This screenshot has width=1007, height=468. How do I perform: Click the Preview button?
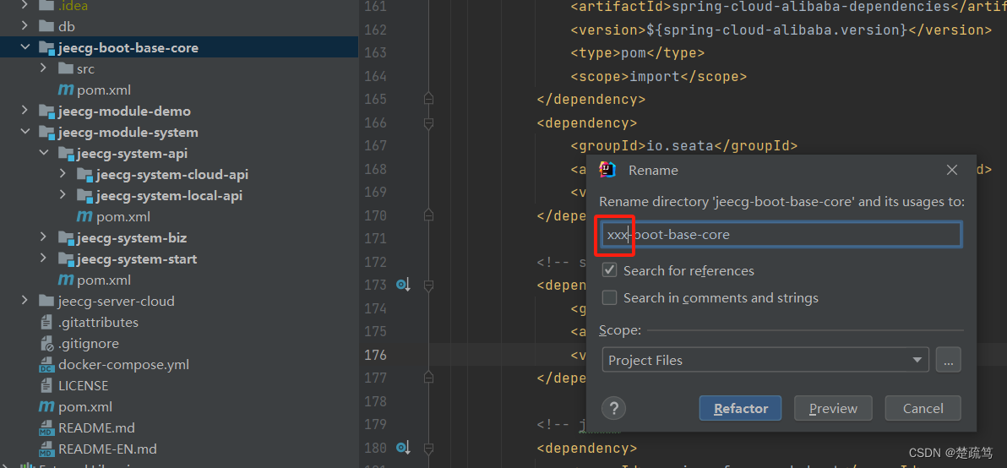click(833, 408)
